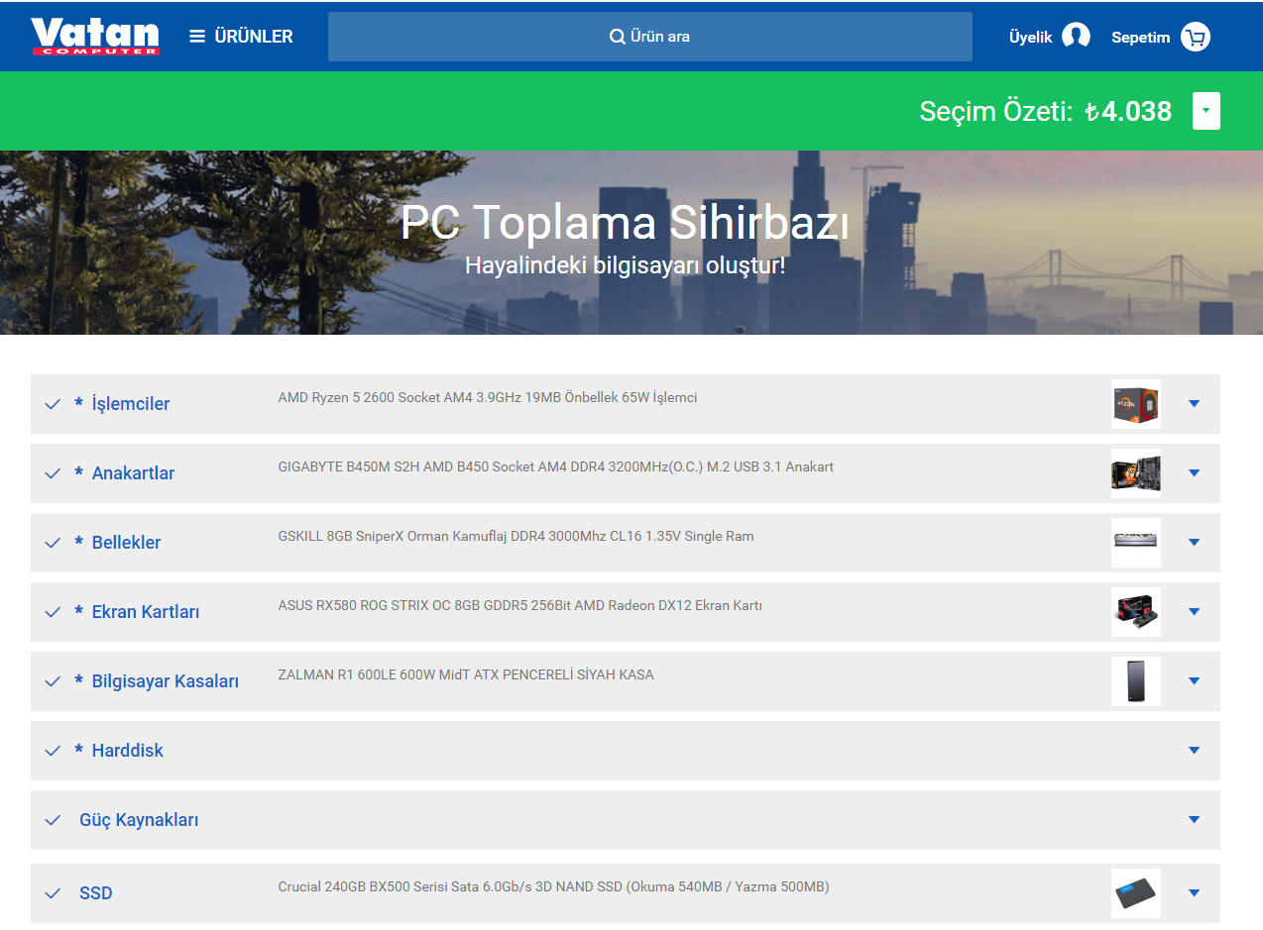Click the ZALMAN R1 600LE description
The height and width of the screenshot is (930, 1263).
pos(466,675)
